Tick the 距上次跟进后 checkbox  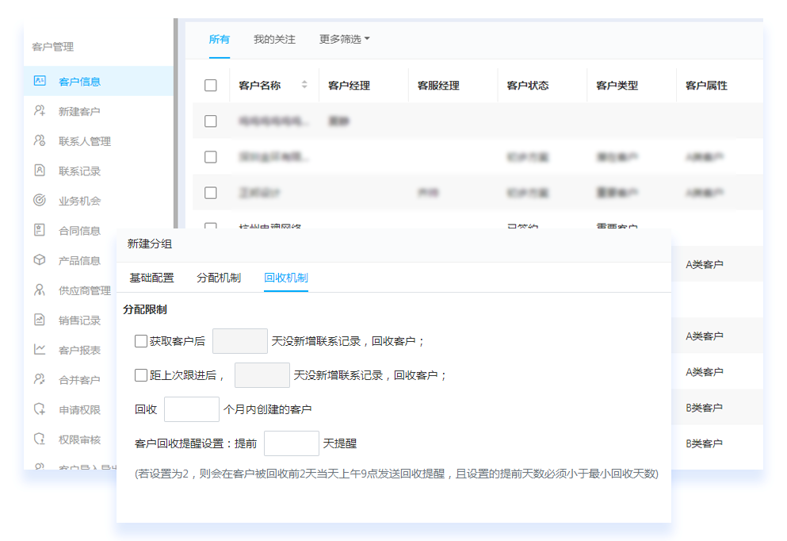point(141,375)
